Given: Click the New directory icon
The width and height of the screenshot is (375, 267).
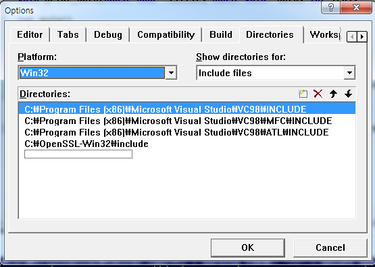Looking at the screenshot, I should pos(303,94).
